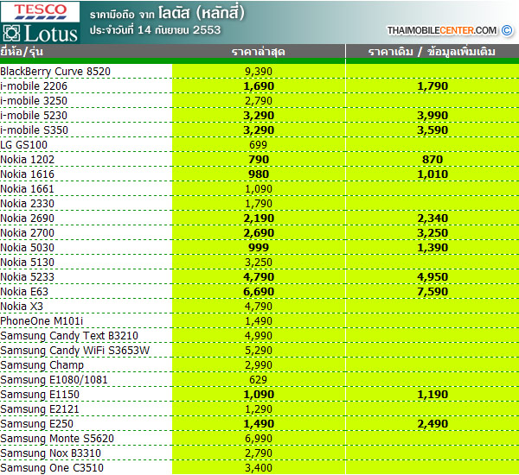
Task: Select the PhoneOne M101i model name
Action: (x=42, y=321)
